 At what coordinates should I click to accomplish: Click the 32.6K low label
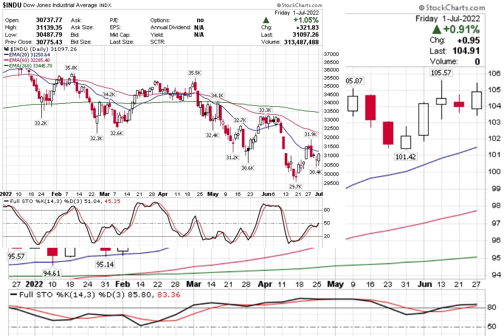coord(116,133)
